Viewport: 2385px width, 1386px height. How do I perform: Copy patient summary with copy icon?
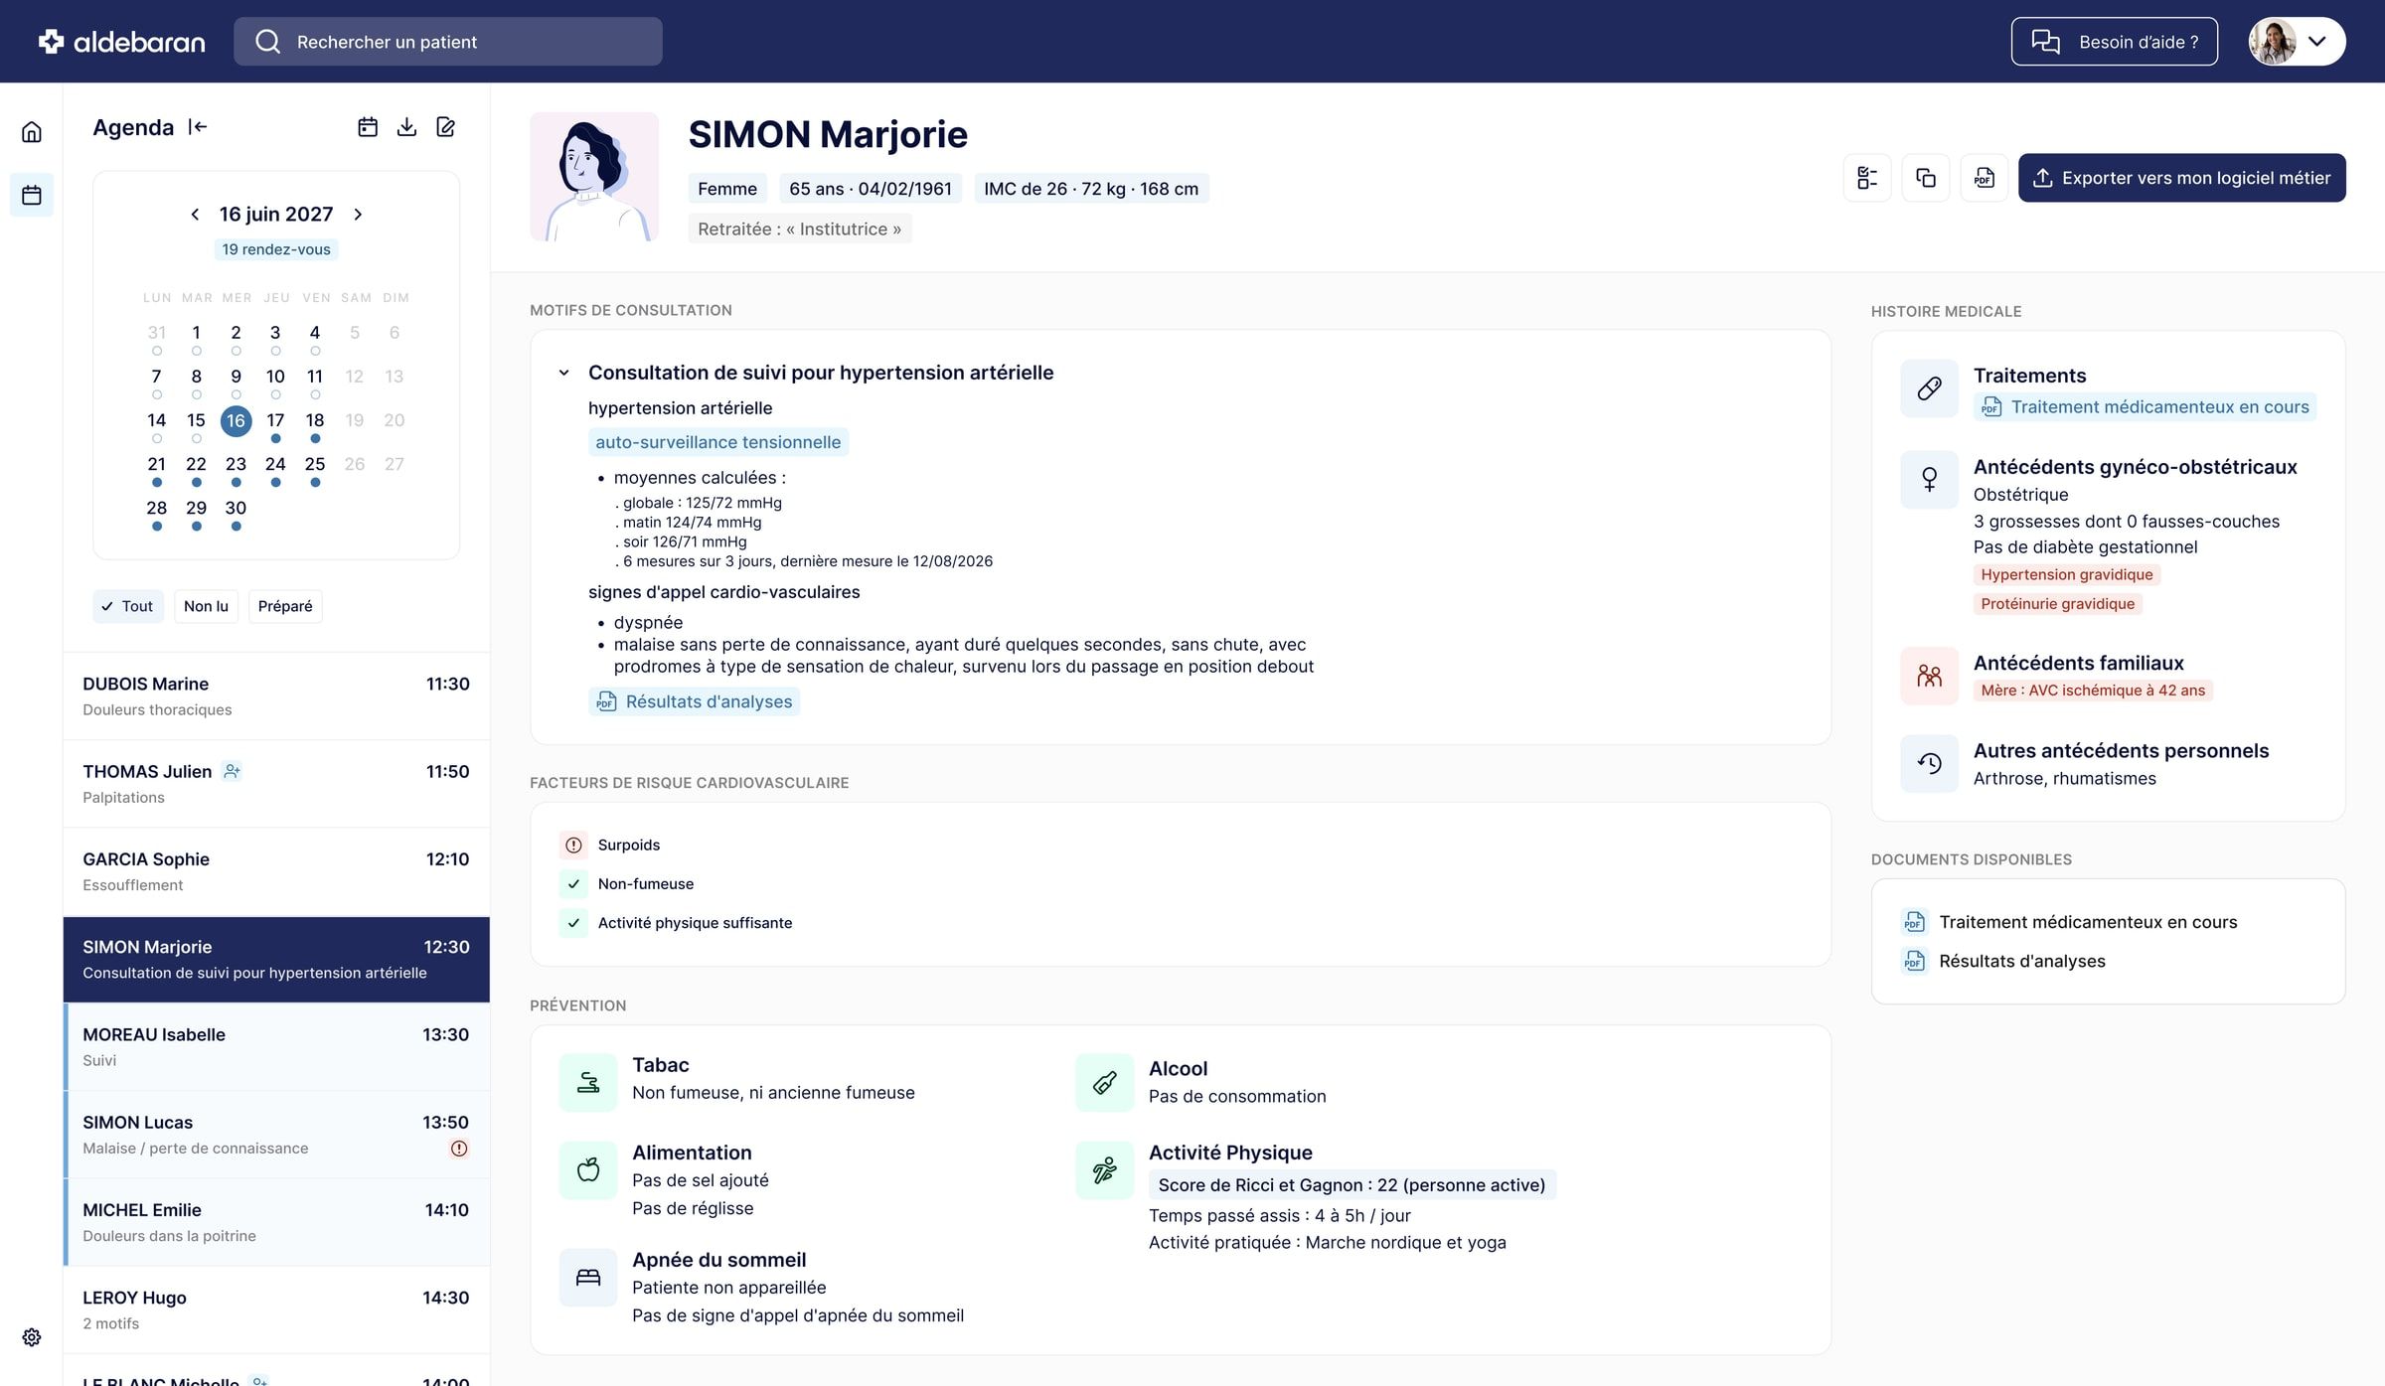pos(1926,178)
